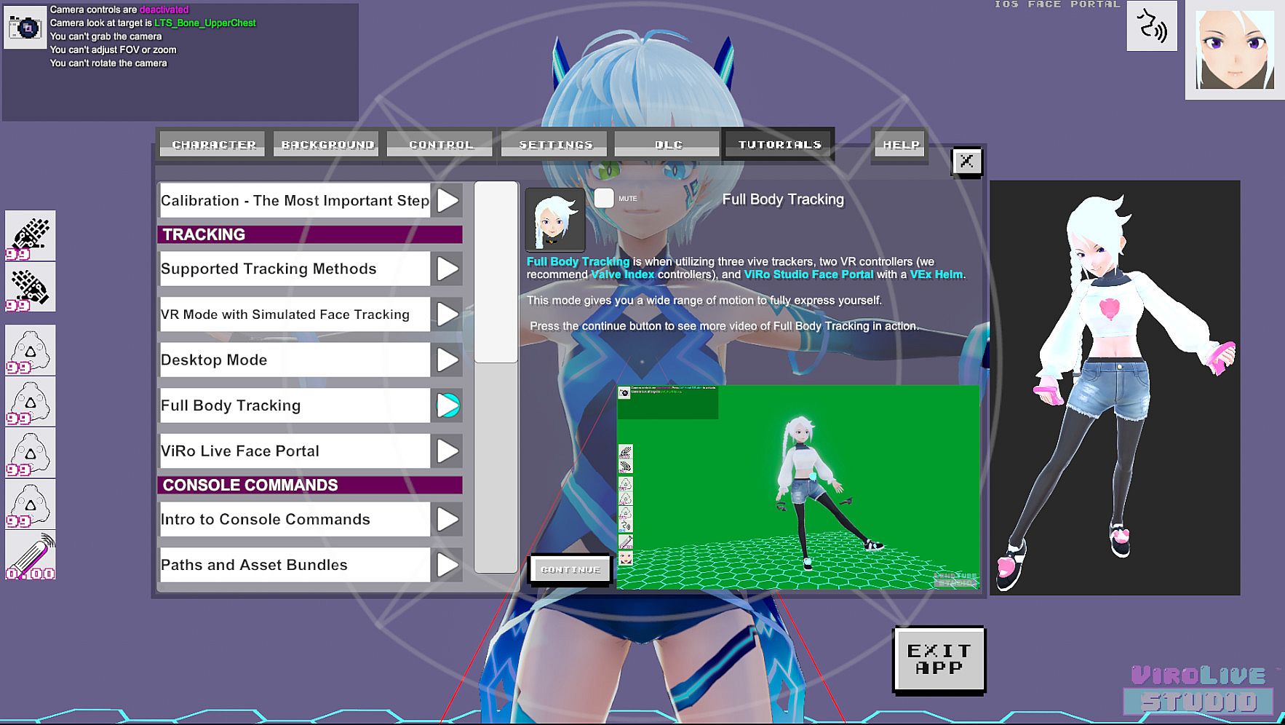Image resolution: width=1285 pixels, height=725 pixels.
Task: Click the CONSOLE COMMANDS section header
Action: (x=310, y=485)
